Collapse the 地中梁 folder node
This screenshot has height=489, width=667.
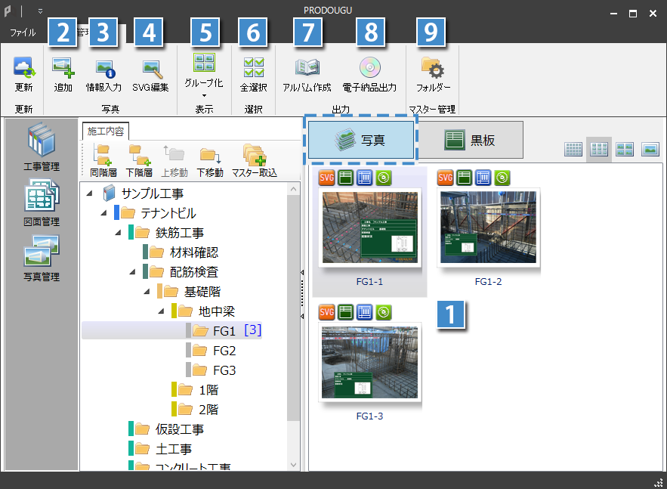pyautogui.click(x=162, y=311)
